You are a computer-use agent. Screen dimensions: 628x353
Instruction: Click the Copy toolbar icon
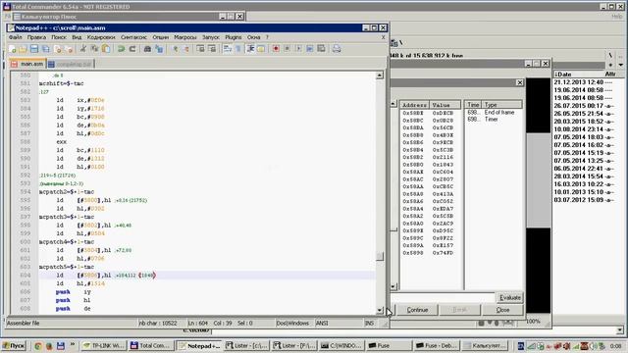94,49
